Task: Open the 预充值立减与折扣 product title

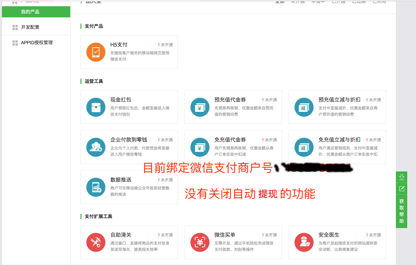Action: point(339,100)
